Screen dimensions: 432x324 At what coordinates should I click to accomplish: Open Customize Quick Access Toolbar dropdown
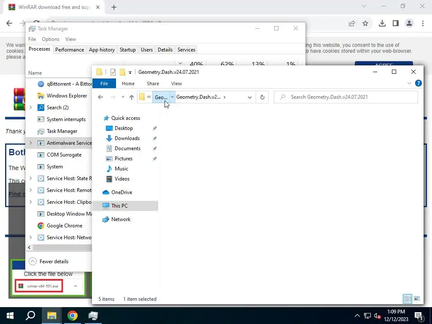click(x=130, y=72)
